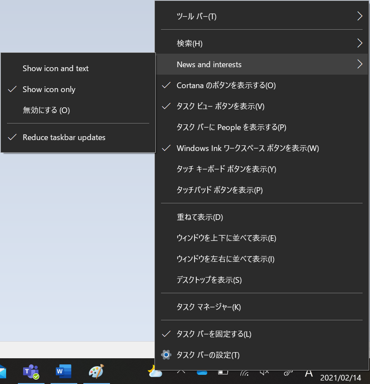Toggle Reduce taskbar updates in submenu
The height and width of the screenshot is (384, 370).
pos(78,137)
